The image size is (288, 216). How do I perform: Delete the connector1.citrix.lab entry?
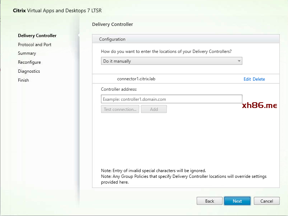[x=259, y=79]
